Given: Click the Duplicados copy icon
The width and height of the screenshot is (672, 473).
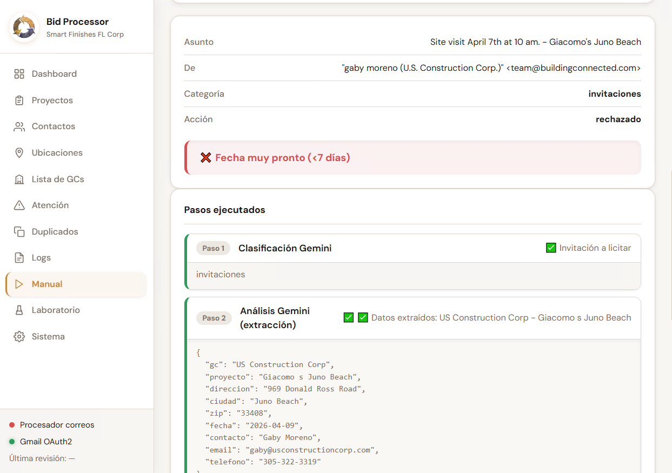Looking at the screenshot, I should click(19, 231).
